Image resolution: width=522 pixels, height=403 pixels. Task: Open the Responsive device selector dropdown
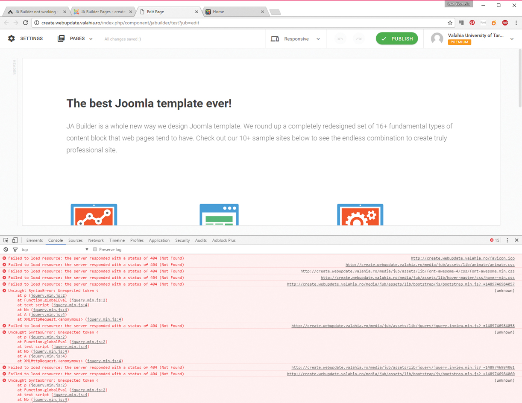coord(296,39)
